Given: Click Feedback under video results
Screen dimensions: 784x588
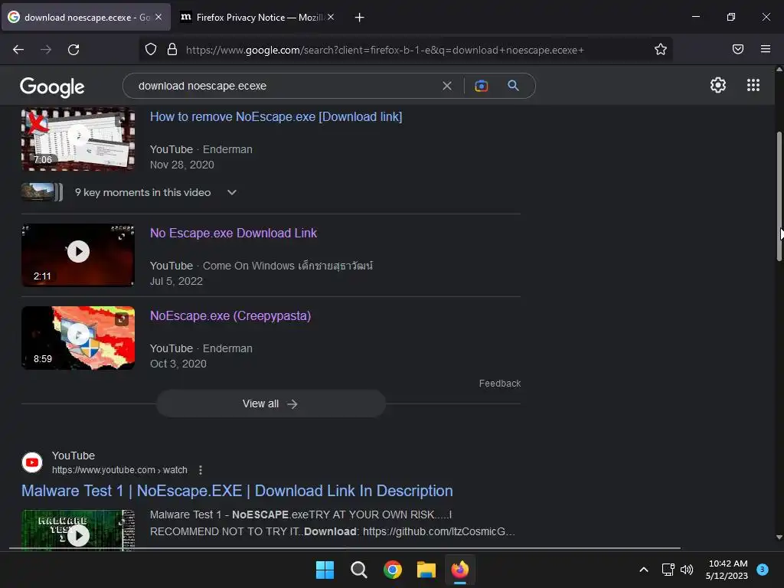Looking at the screenshot, I should coord(499,384).
